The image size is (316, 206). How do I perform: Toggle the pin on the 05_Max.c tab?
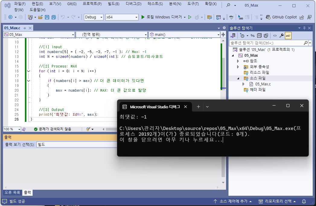point(24,28)
